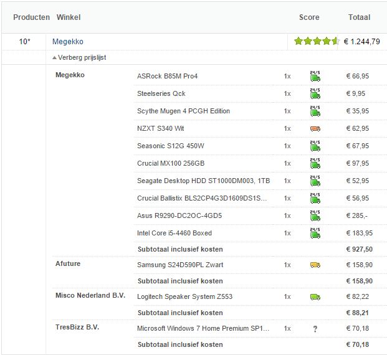387x355 pixels.
Task: Click Misco Nederland B.V. shop name
Action: coord(90,295)
